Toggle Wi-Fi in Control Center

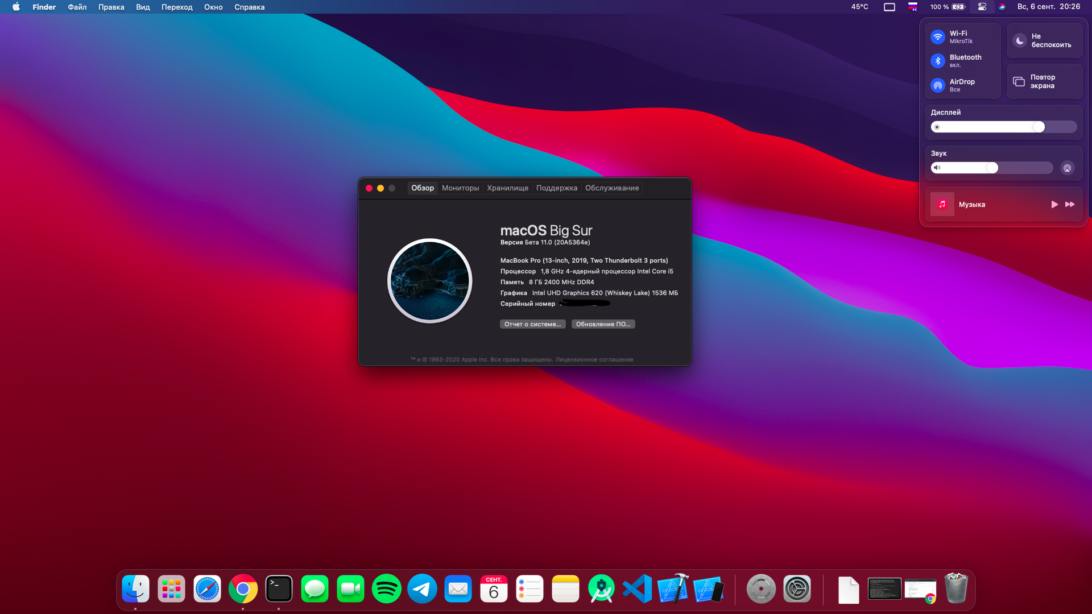point(938,37)
